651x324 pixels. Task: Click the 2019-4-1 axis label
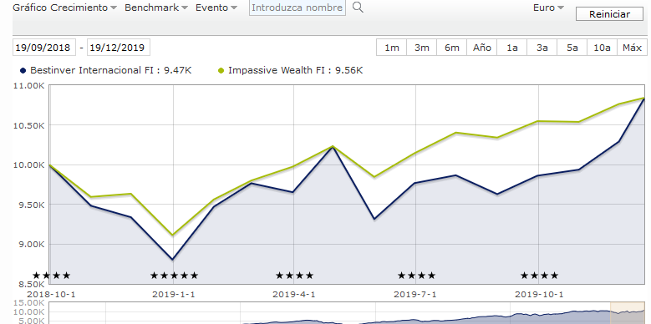(x=294, y=295)
